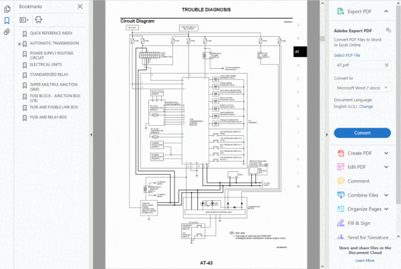This screenshot has width=401, height=269.
Task: Expand the AUTOMATIC TRANSMISSION bookmark
Action: click(19, 44)
